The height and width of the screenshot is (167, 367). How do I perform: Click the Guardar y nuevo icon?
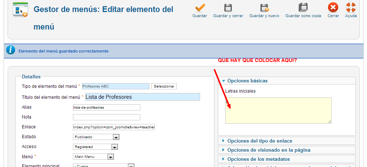[x=264, y=8]
